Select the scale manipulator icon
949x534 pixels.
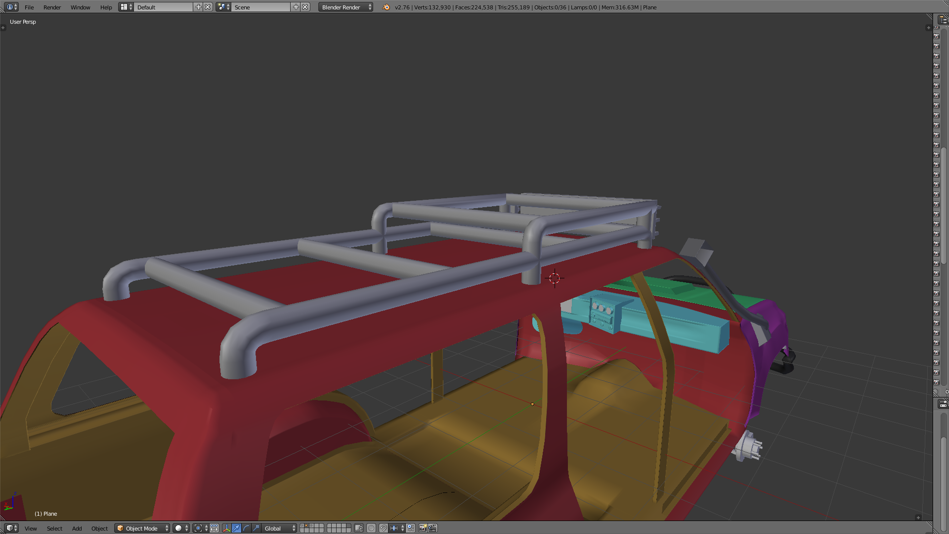point(256,528)
